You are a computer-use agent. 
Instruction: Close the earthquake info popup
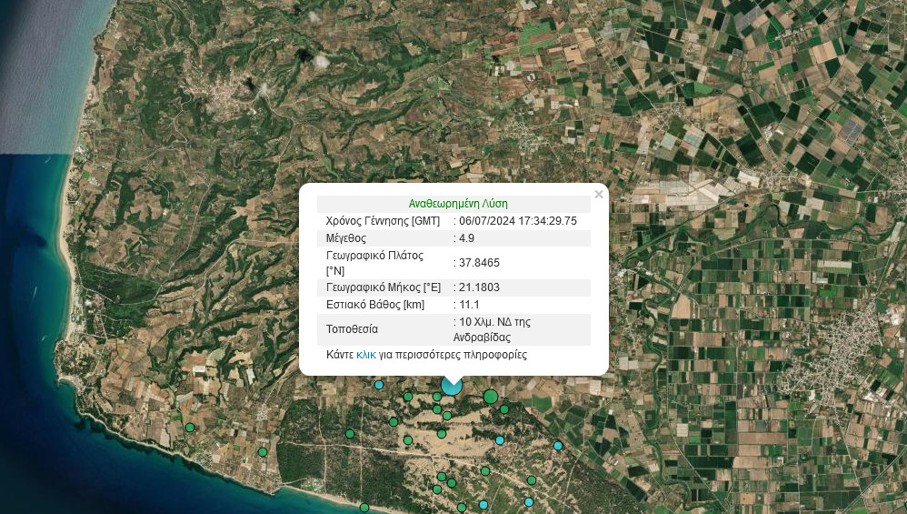598,194
